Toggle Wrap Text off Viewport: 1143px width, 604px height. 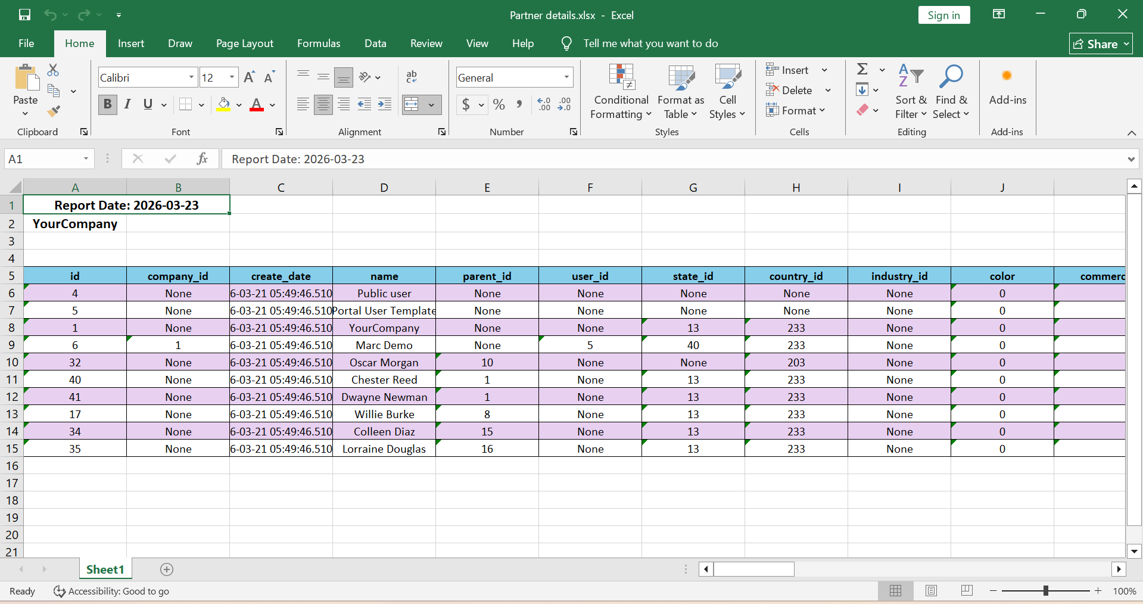(x=411, y=77)
